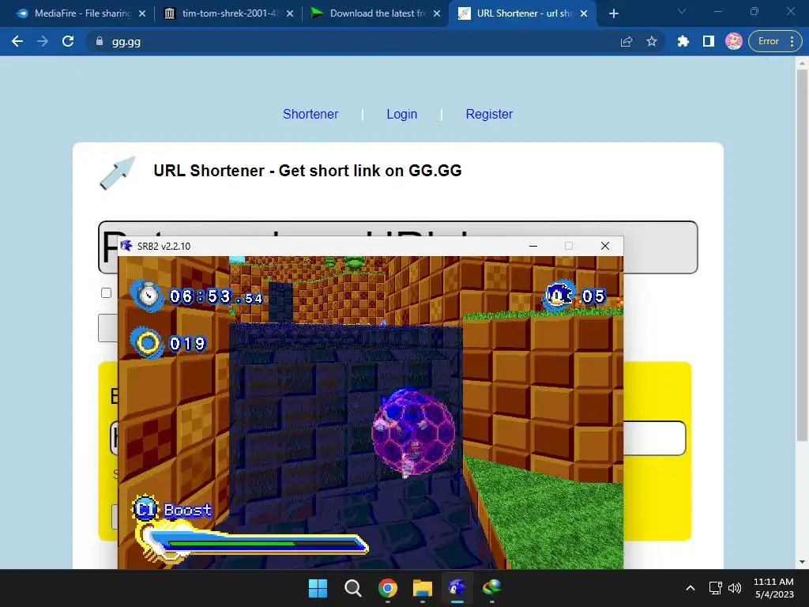
Task: Bookmark this page with the star
Action: coord(652,41)
